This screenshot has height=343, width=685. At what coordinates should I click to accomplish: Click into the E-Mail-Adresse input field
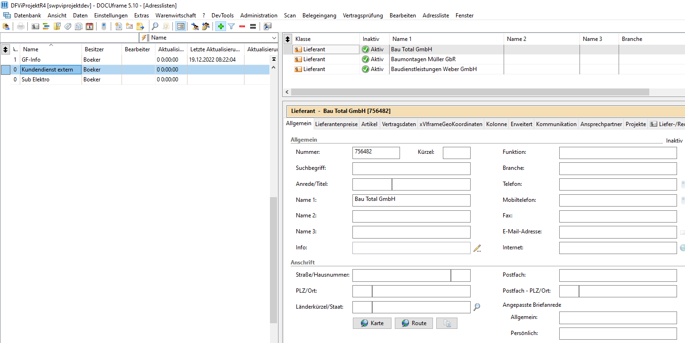click(x=618, y=232)
